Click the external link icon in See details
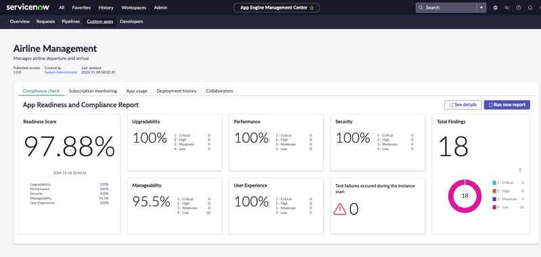 pos(451,105)
